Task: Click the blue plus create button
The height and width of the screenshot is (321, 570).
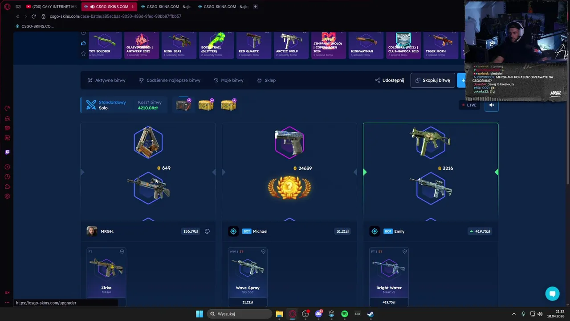Action: point(461,80)
